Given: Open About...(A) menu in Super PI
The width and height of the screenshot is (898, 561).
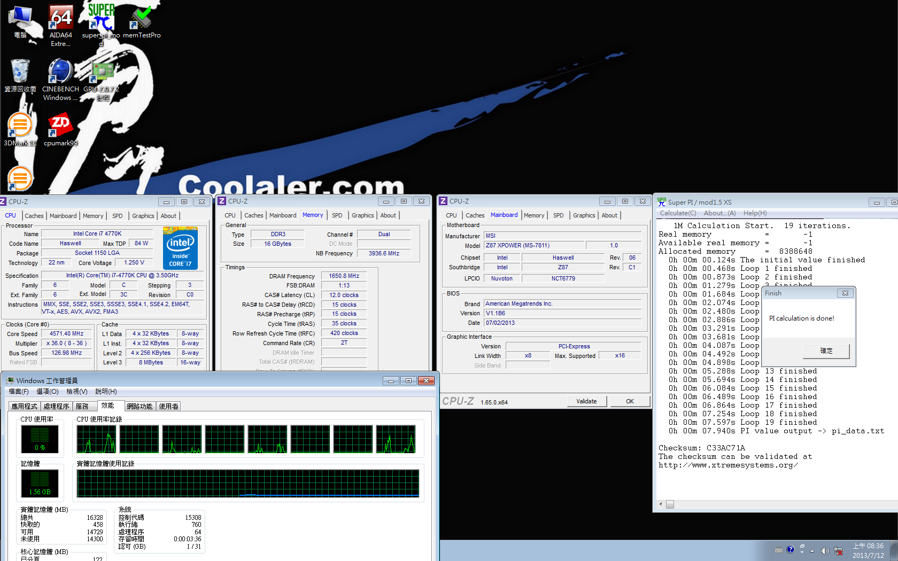Looking at the screenshot, I should point(719,213).
